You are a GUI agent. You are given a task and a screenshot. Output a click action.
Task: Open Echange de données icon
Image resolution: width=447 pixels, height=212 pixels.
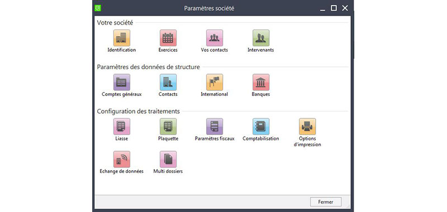[x=122, y=160]
